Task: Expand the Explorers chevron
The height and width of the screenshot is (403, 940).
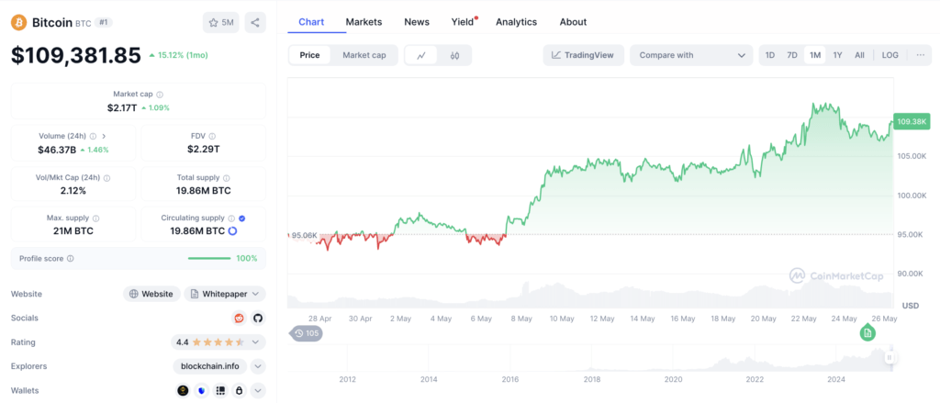Action: tap(258, 365)
